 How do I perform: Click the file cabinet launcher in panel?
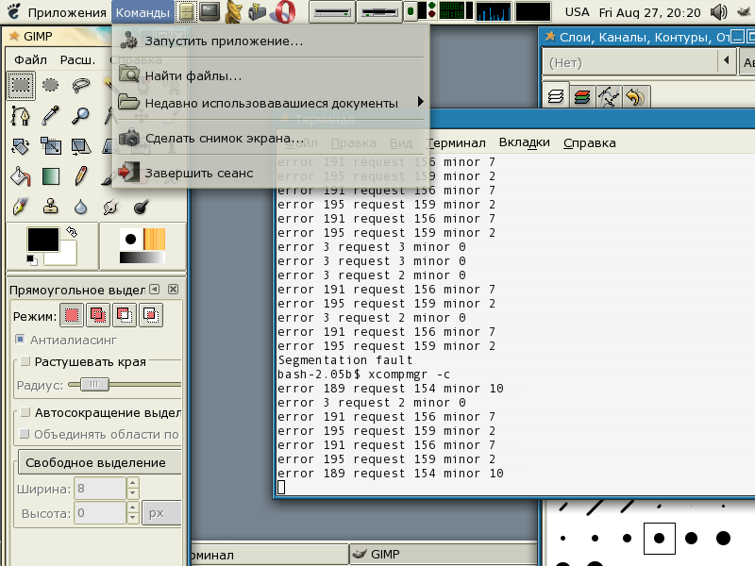[186, 12]
